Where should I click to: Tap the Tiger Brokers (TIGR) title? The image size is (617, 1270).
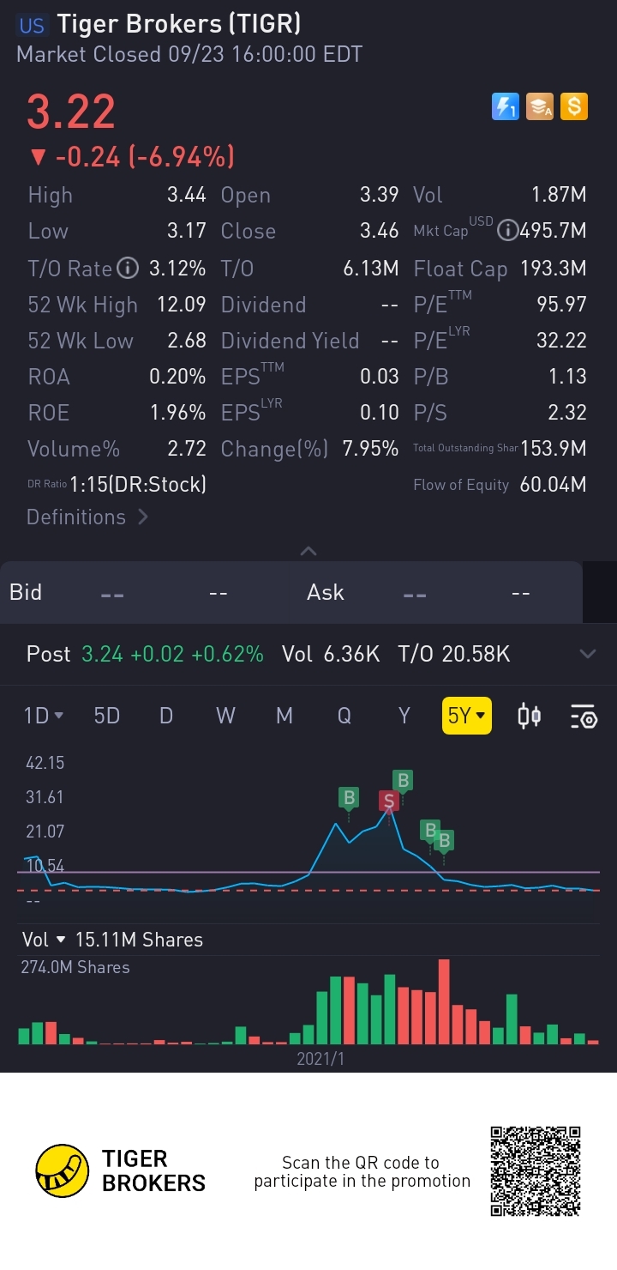(179, 24)
